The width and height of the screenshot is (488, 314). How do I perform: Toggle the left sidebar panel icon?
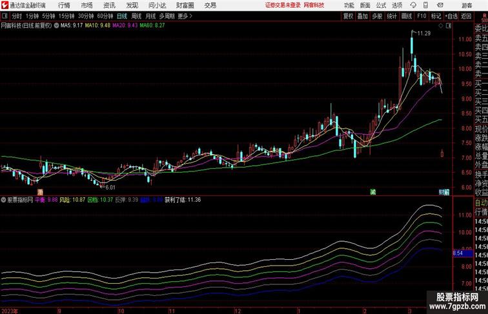tap(5, 16)
